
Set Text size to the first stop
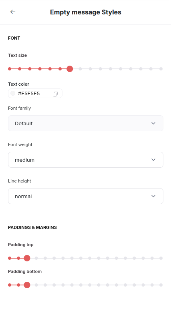10,69
